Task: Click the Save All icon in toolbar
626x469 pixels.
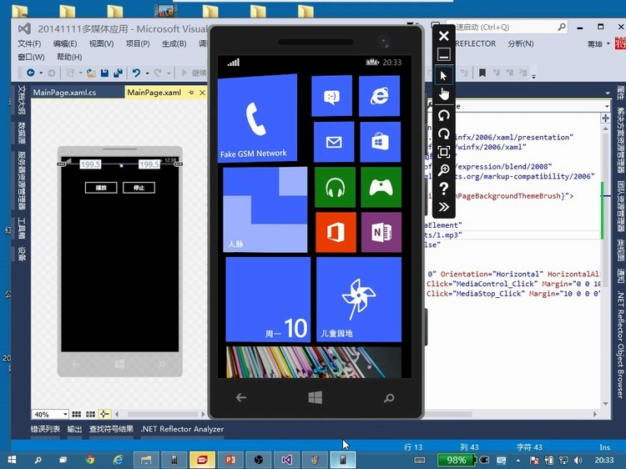Action: pos(118,73)
